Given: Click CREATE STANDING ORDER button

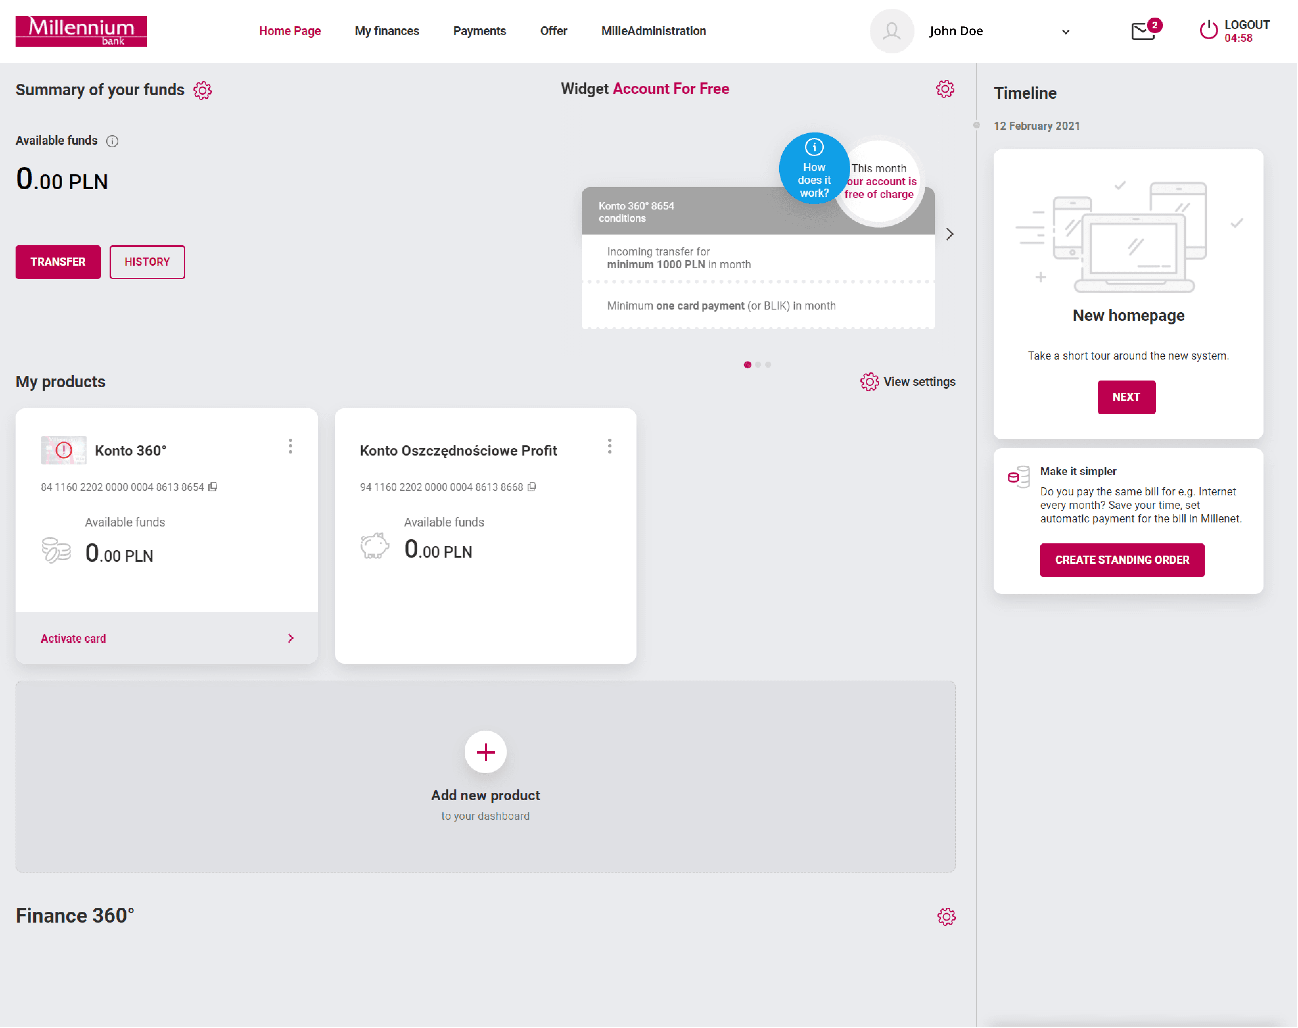Looking at the screenshot, I should point(1121,559).
